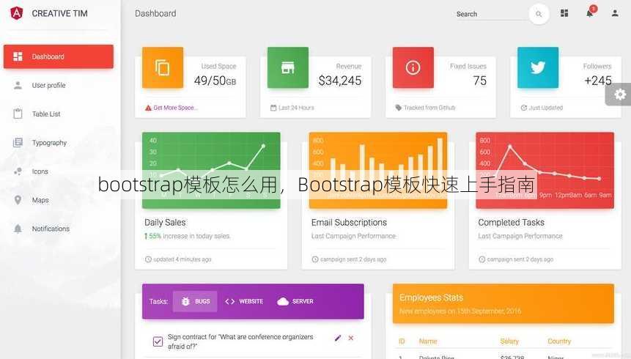Click the blue Twitter Followers icon
The height and width of the screenshot is (359, 631).
tap(538, 67)
